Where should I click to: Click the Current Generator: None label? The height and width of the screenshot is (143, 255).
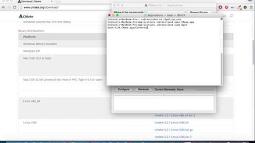[169, 89]
